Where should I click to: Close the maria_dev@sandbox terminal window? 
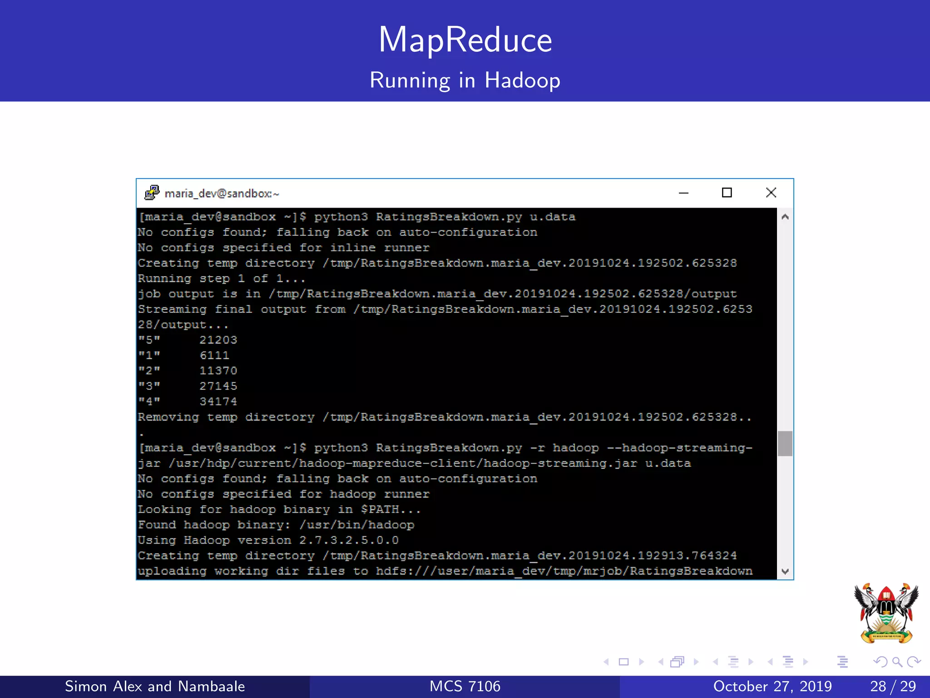(x=771, y=193)
